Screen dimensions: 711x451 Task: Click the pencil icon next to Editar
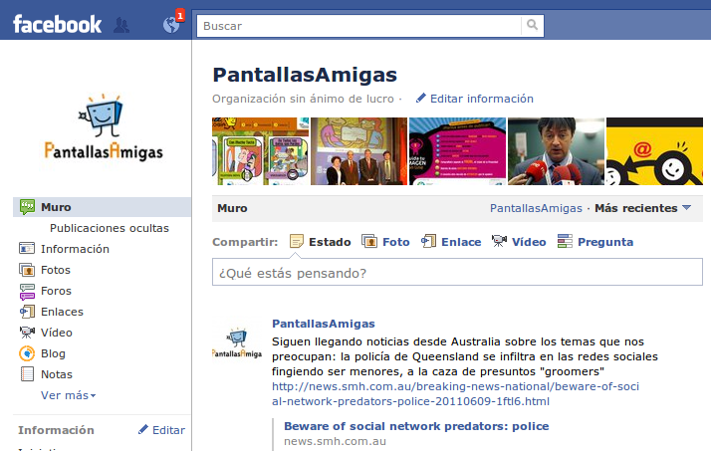coord(143,429)
